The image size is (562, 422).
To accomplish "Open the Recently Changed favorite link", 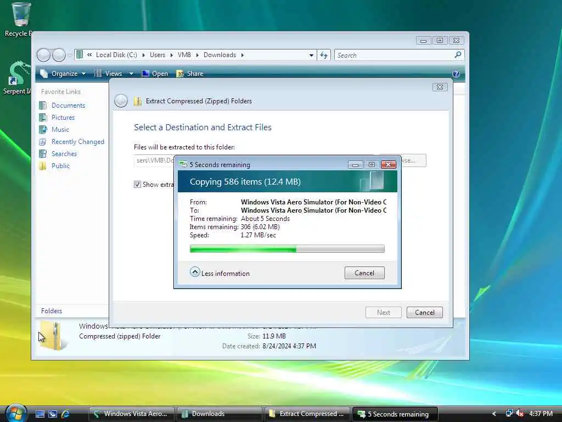I will [x=78, y=142].
